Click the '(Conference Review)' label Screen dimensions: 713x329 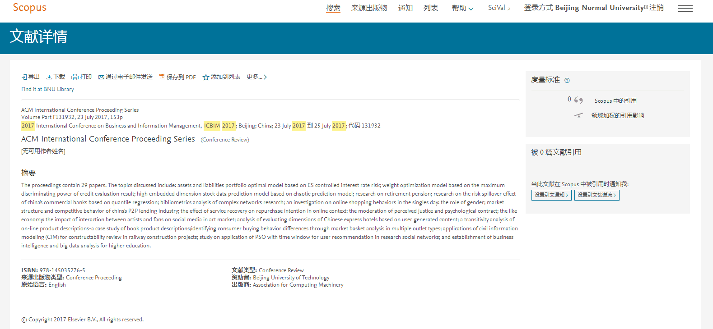pyautogui.click(x=225, y=140)
